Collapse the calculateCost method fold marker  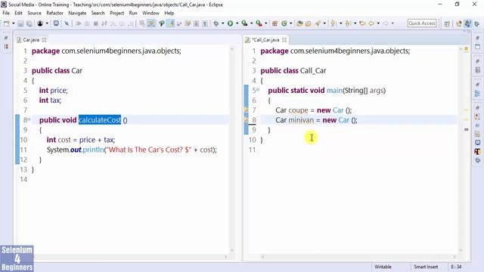point(29,119)
